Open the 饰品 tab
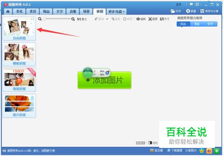 click(46, 12)
